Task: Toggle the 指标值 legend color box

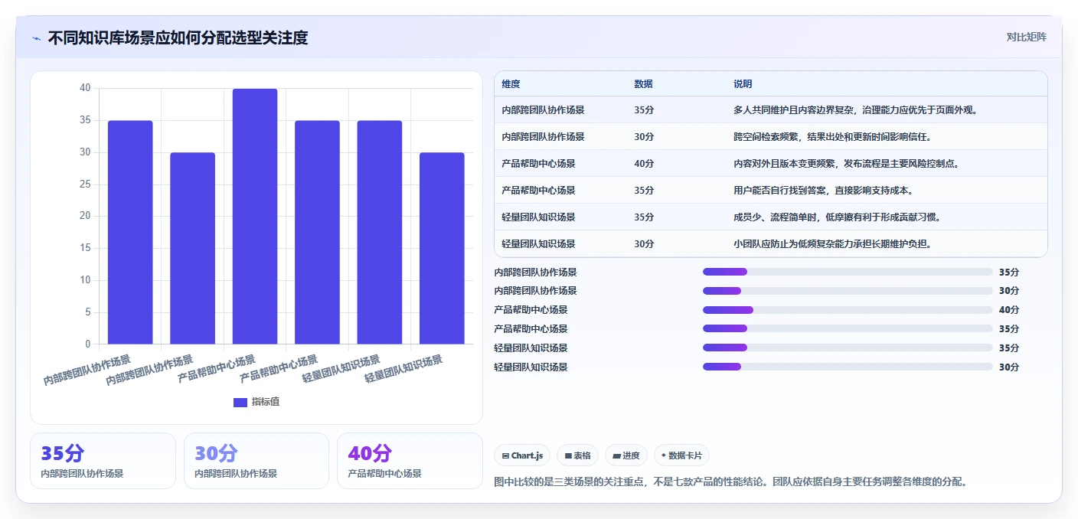Action: 240,402
